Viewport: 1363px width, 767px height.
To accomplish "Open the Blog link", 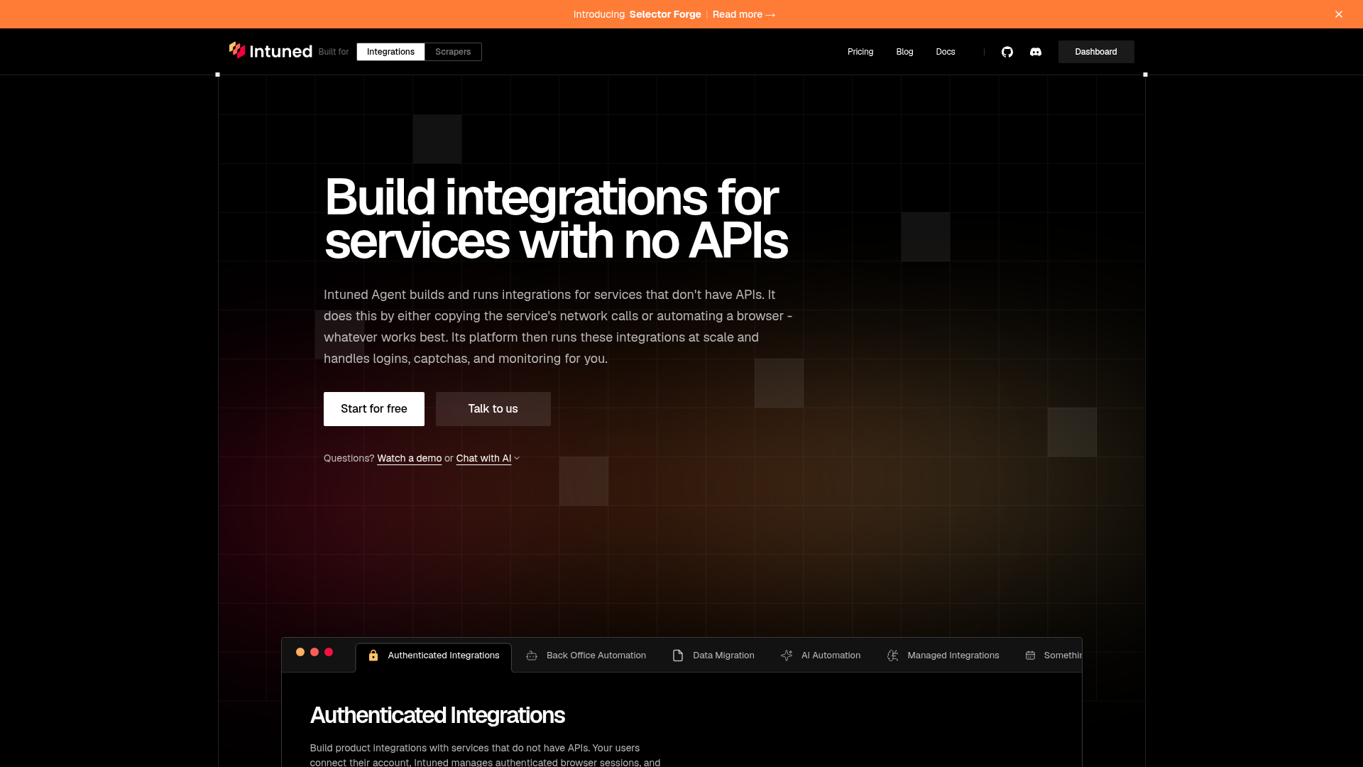I will point(904,52).
